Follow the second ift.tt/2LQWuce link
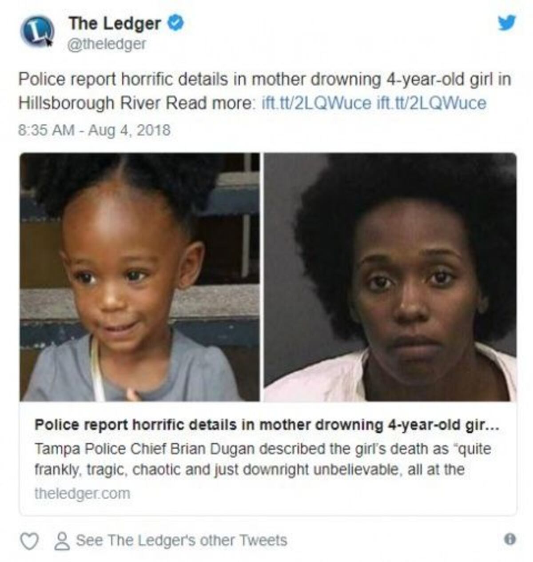Viewport: 533px width, 562px height. (x=431, y=103)
